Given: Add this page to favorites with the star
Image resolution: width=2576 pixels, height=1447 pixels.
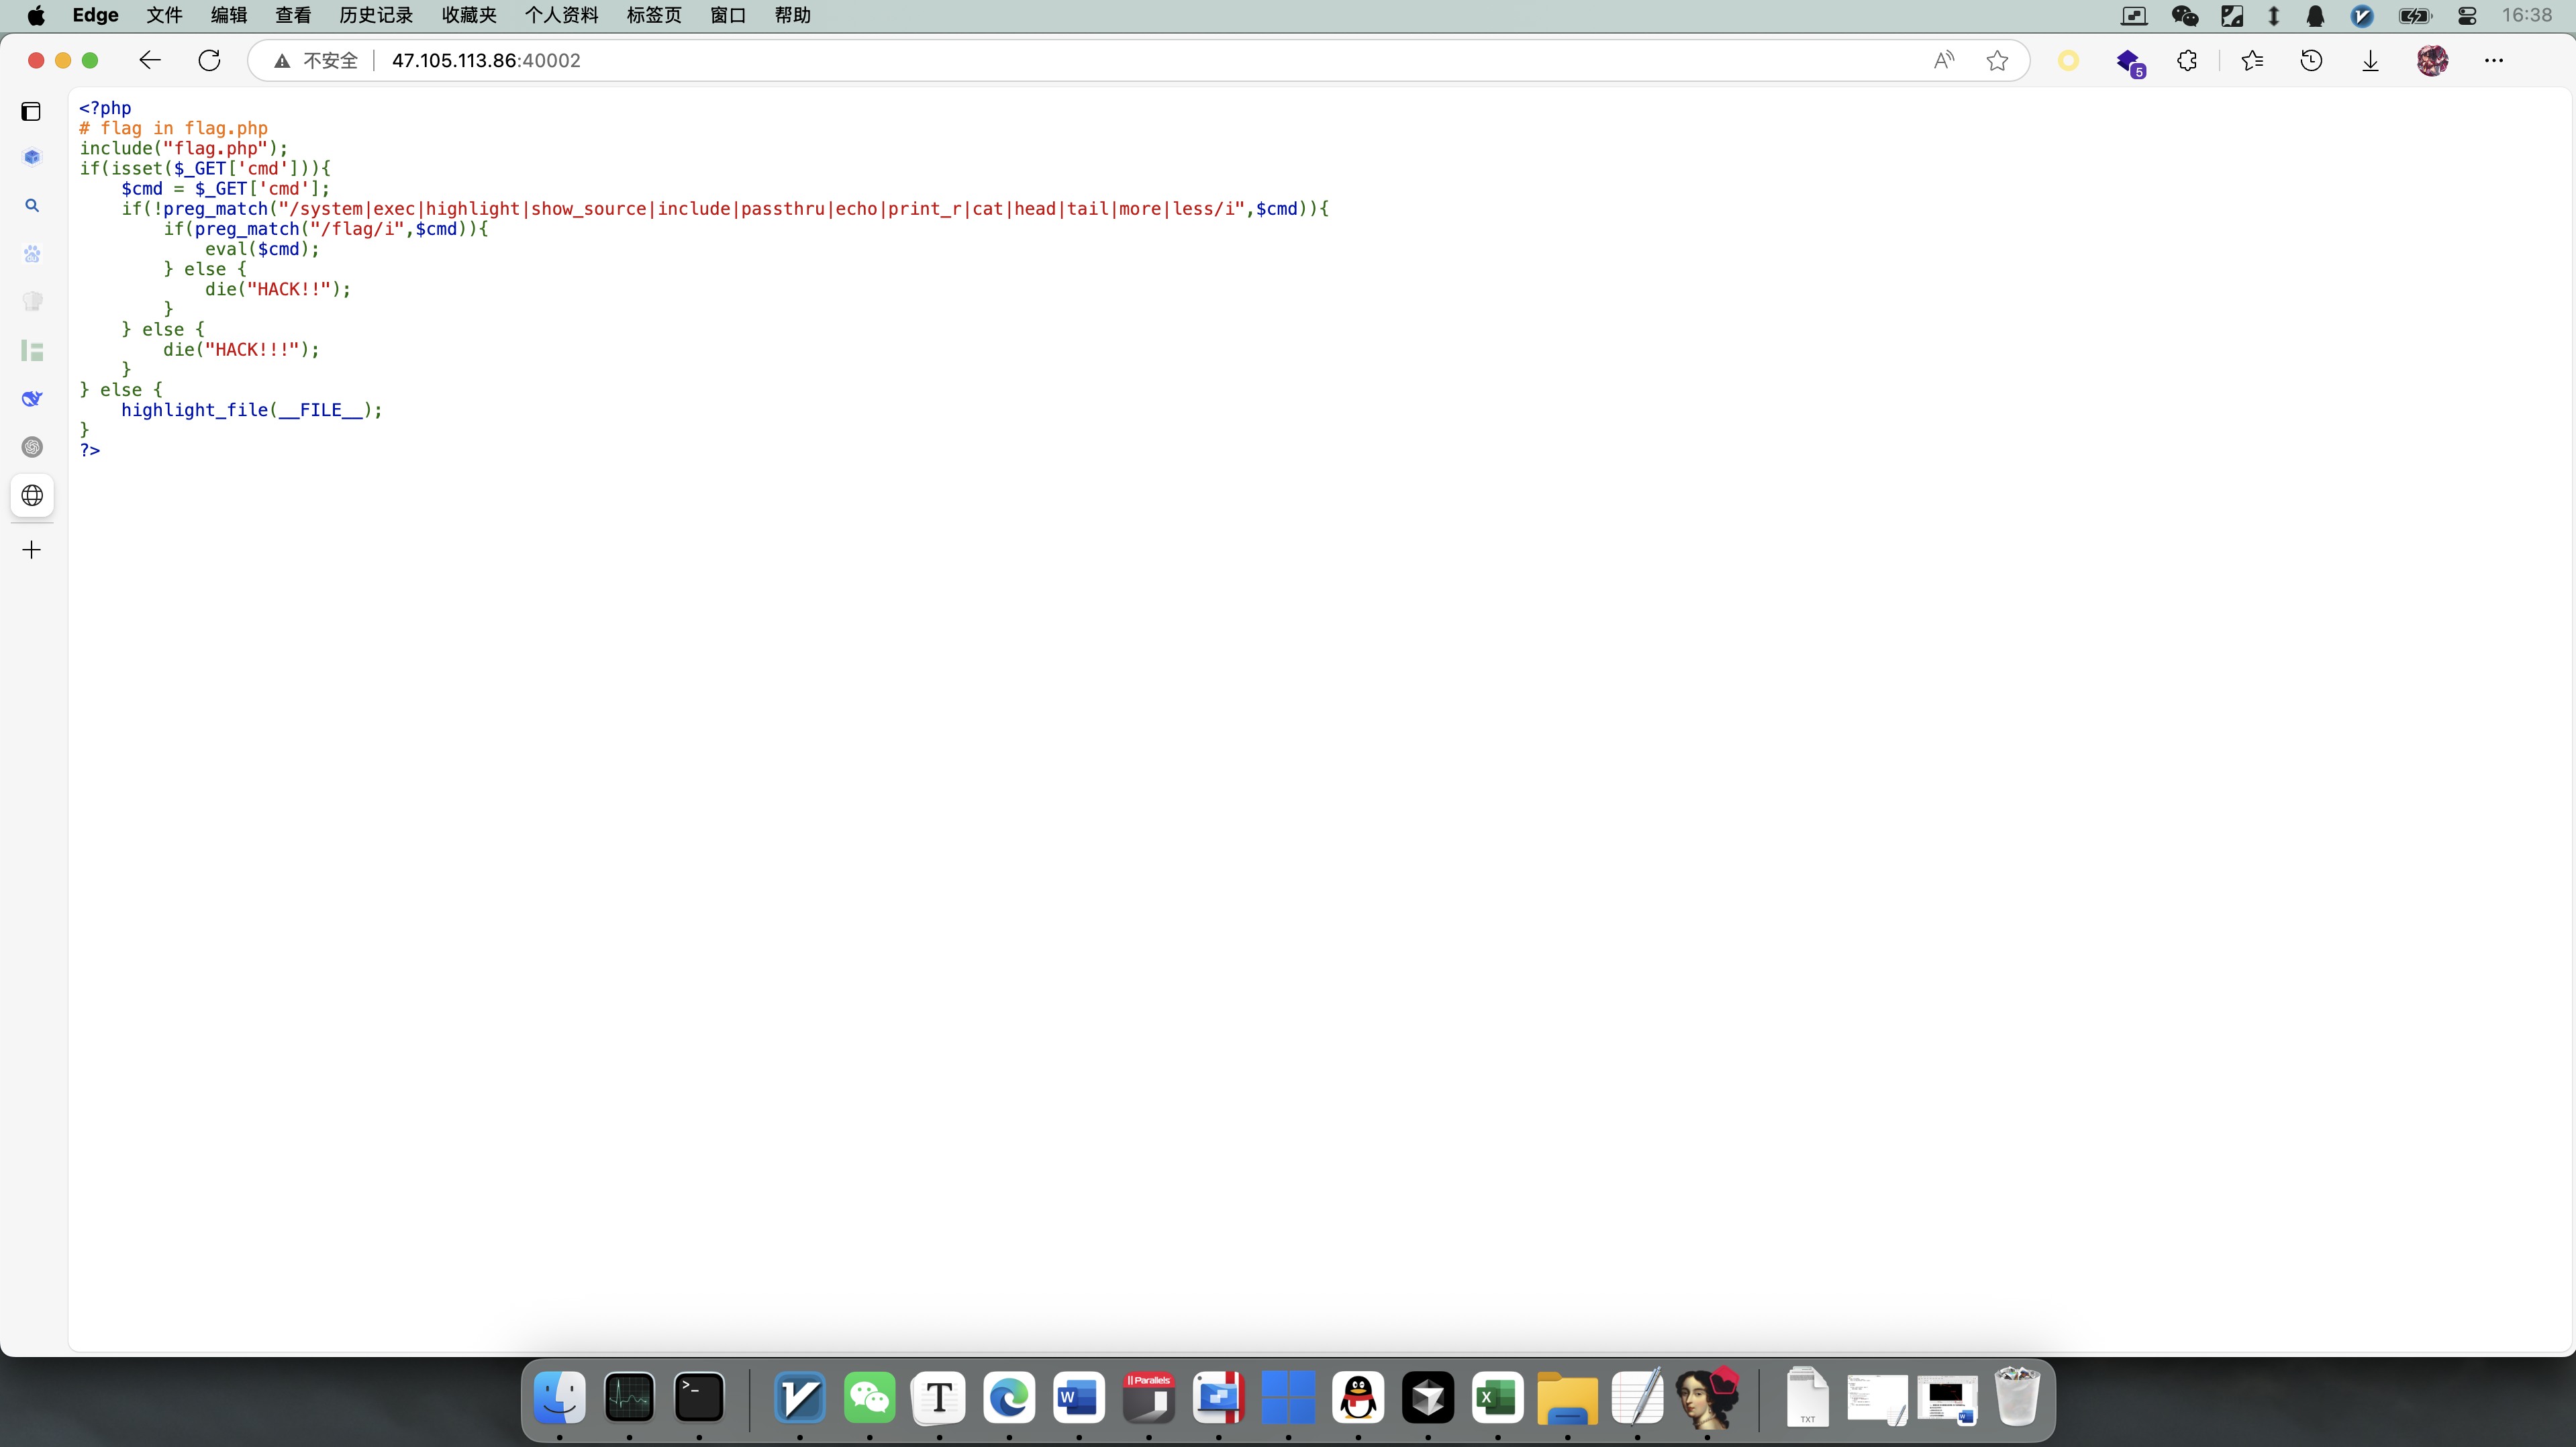Looking at the screenshot, I should tap(1997, 60).
